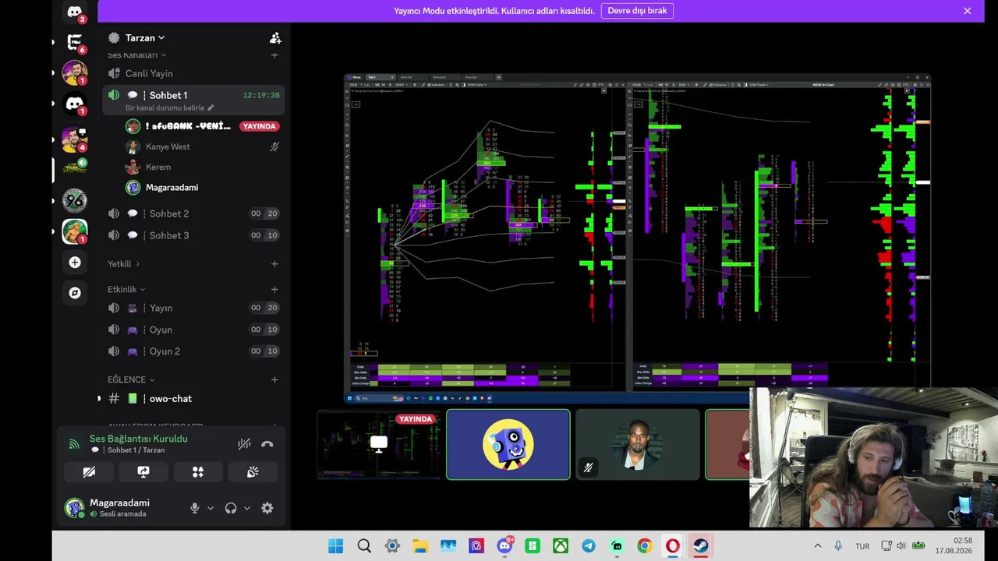998x561 pixels.
Task: Select the streaming screen thumbnail
Action: click(x=379, y=444)
